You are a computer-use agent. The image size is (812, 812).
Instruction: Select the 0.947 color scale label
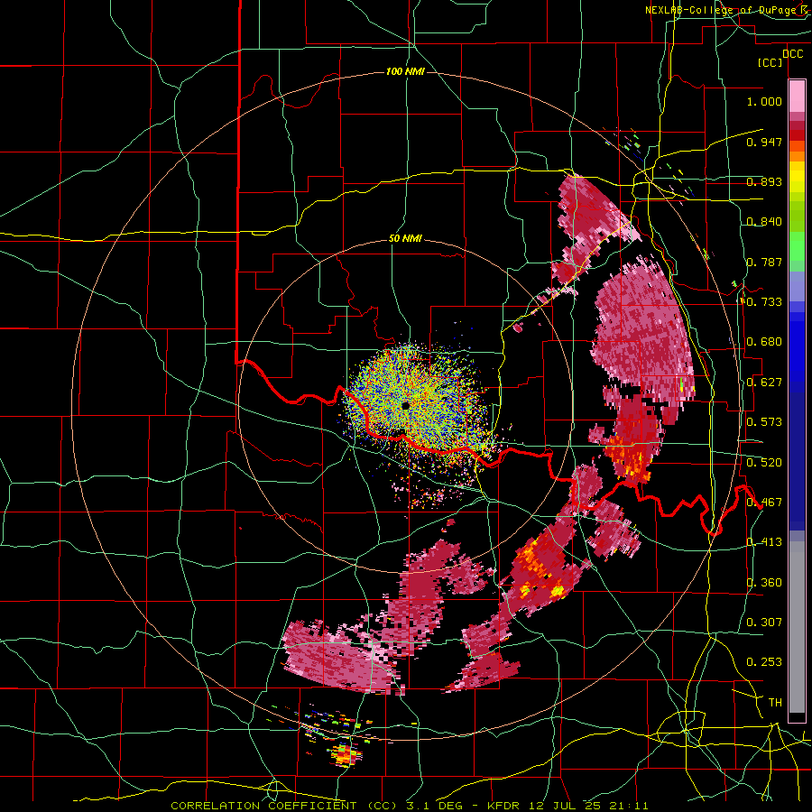tap(764, 142)
